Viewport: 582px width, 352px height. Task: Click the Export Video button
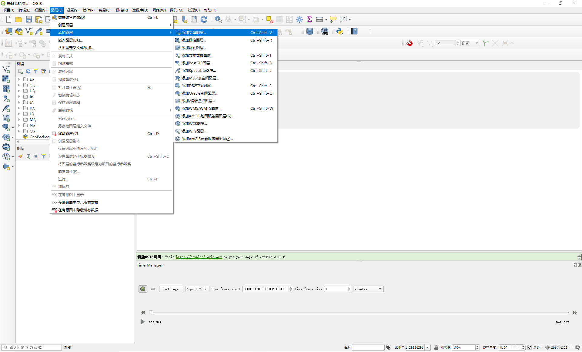coord(197,289)
